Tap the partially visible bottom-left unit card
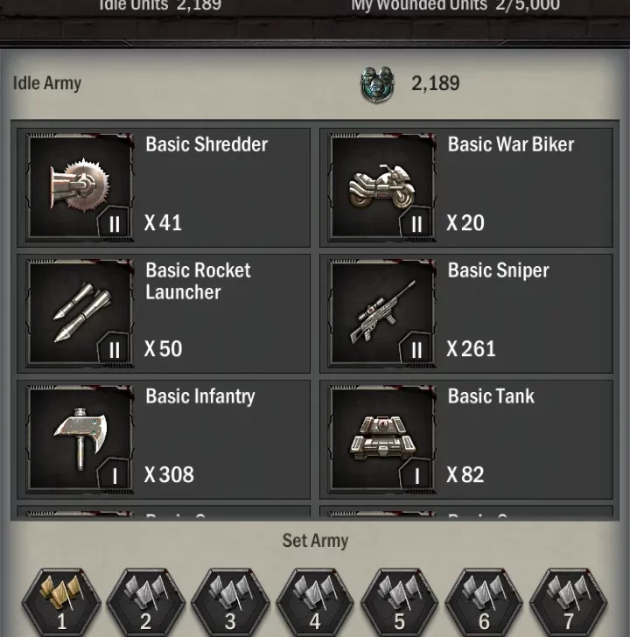 164,512
